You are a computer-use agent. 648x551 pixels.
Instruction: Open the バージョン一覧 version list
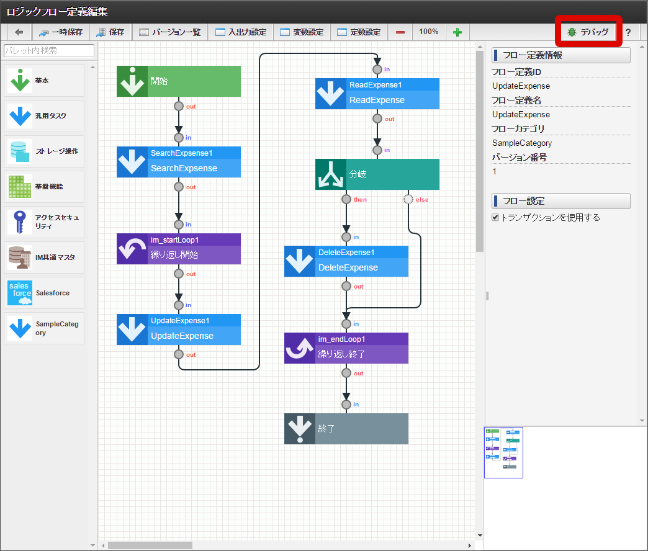(x=170, y=32)
